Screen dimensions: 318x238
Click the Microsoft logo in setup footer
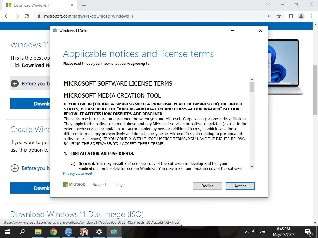(74, 184)
